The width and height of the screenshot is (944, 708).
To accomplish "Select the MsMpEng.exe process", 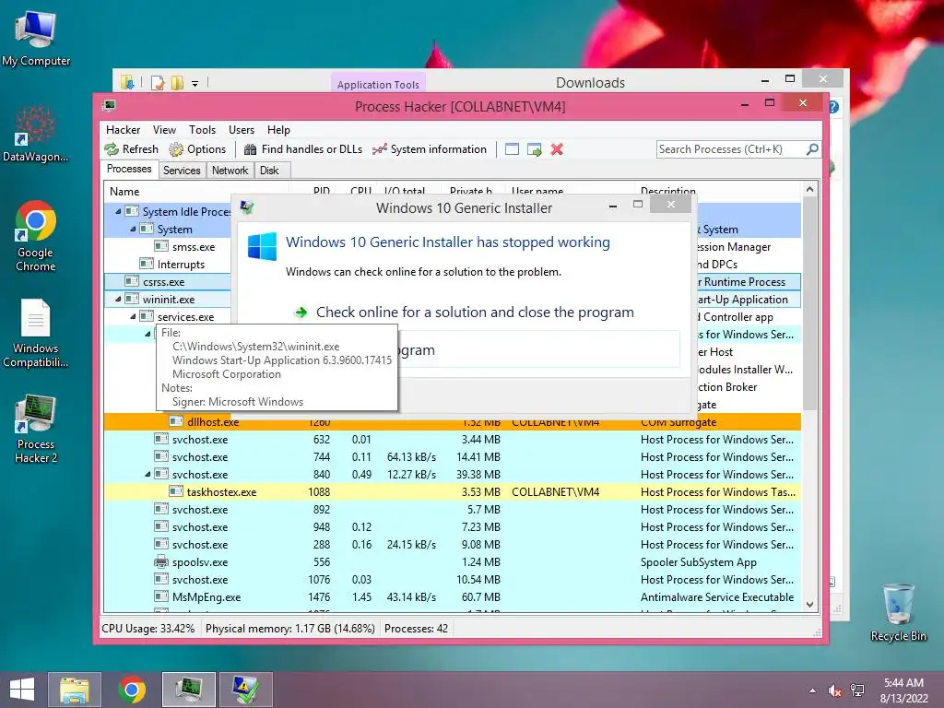I will pyautogui.click(x=452, y=596).
